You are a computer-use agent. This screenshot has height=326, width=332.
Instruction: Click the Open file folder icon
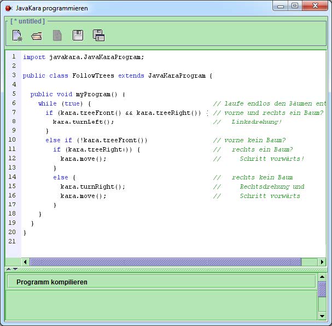click(x=37, y=36)
